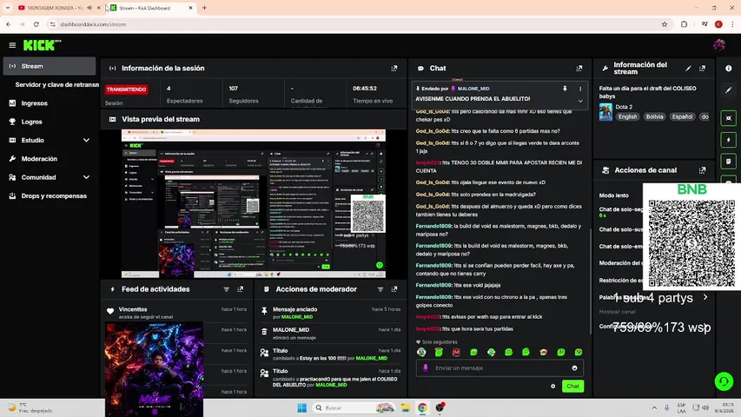This screenshot has width=741, height=417.
Task: Open the Stream sidebar section
Action: point(50,66)
